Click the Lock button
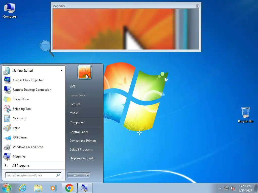 76,175
